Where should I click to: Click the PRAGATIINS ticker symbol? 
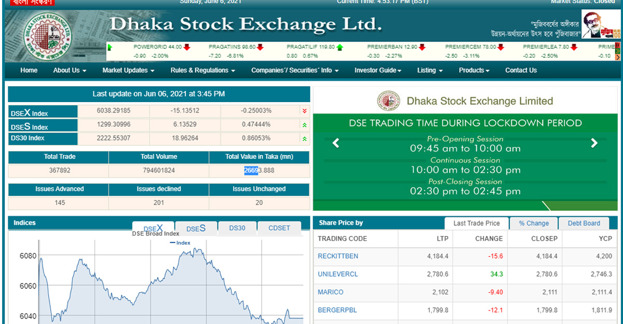pyautogui.click(x=225, y=47)
